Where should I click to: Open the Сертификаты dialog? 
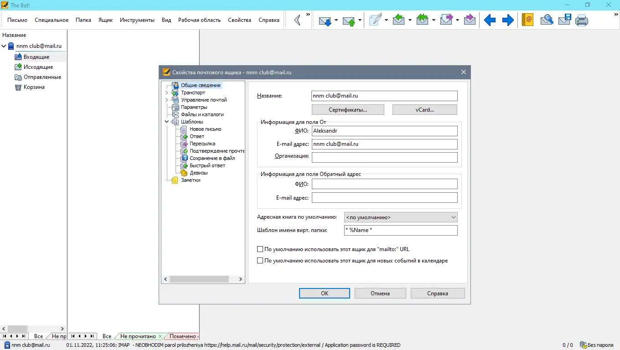348,109
